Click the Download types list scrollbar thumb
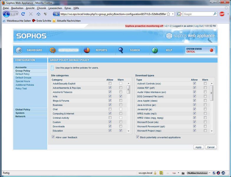 coord(212,93)
